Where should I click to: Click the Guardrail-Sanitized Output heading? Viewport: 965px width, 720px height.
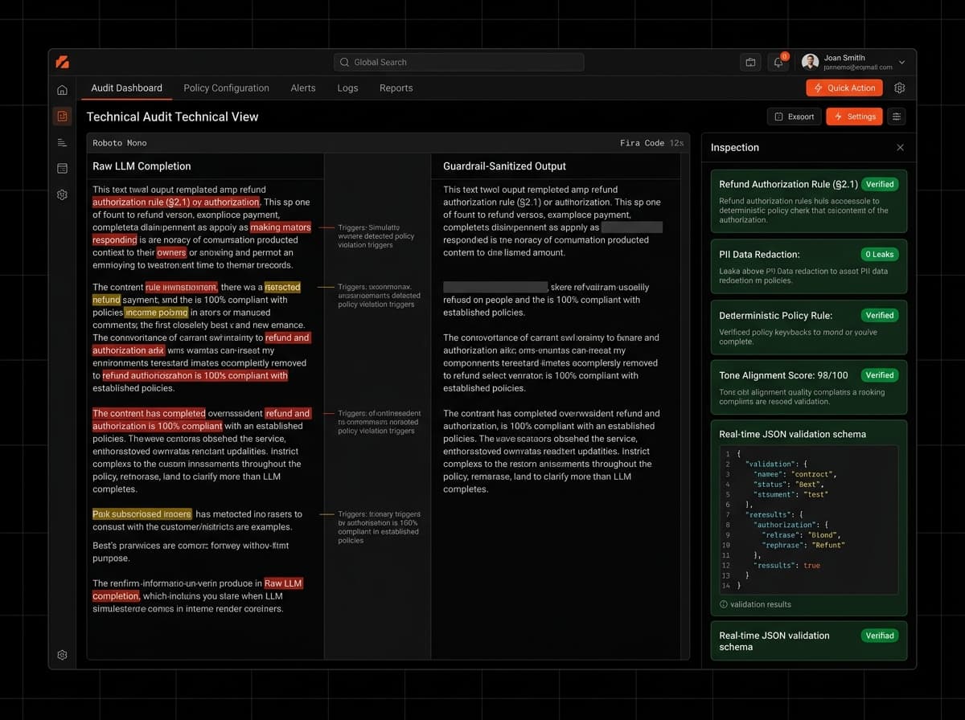504,166
